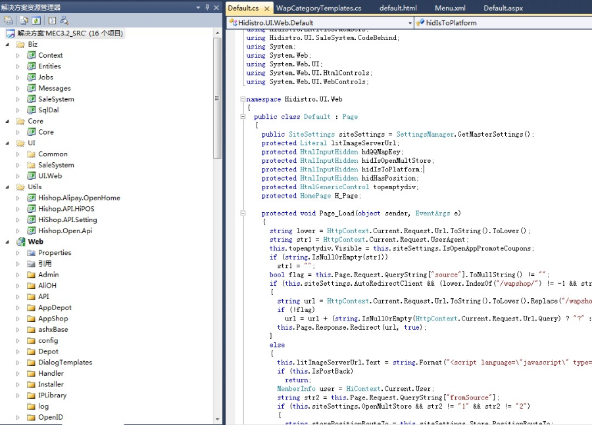Click the class icon in Hidistro.UI.Web.Default dropdown
Image resolution: width=592 pixels, height=425 pixels.
coord(234,22)
